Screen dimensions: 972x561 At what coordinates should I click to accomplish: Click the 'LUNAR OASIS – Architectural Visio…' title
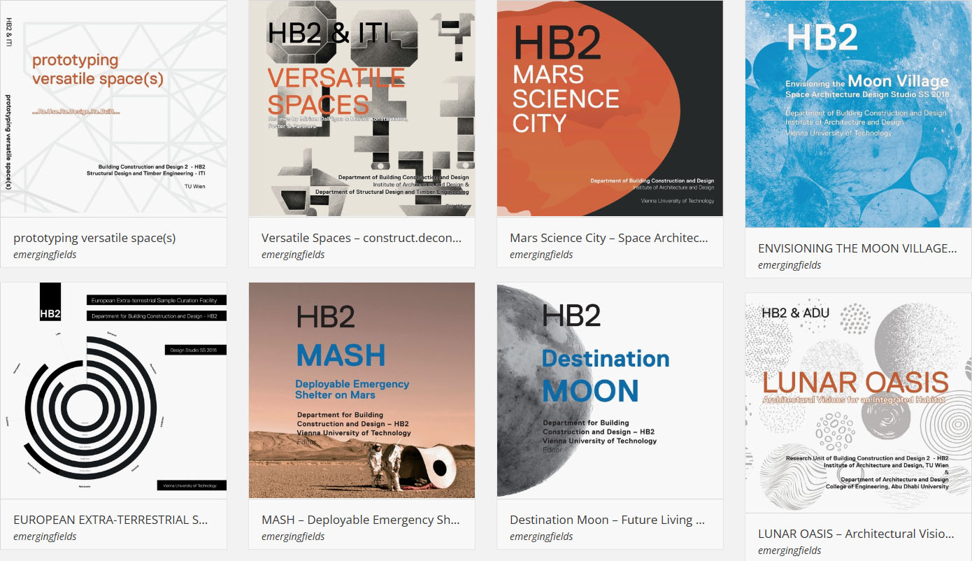point(856,534)
